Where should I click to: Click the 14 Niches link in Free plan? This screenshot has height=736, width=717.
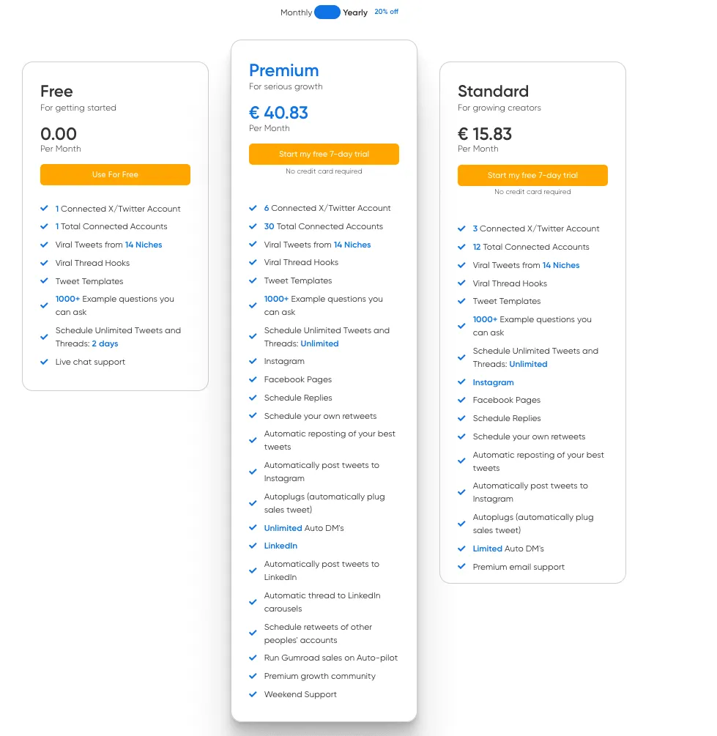[144, 245]
